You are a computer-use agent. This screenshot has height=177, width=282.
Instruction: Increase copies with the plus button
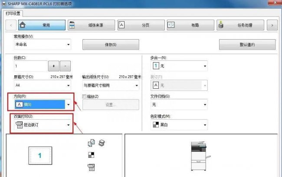pyautogui.click(x=54, y=66)
